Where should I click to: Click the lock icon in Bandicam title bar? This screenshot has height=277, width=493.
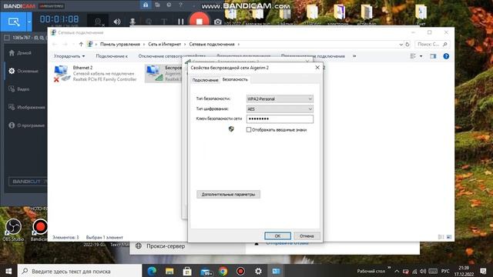coord(146,5)
